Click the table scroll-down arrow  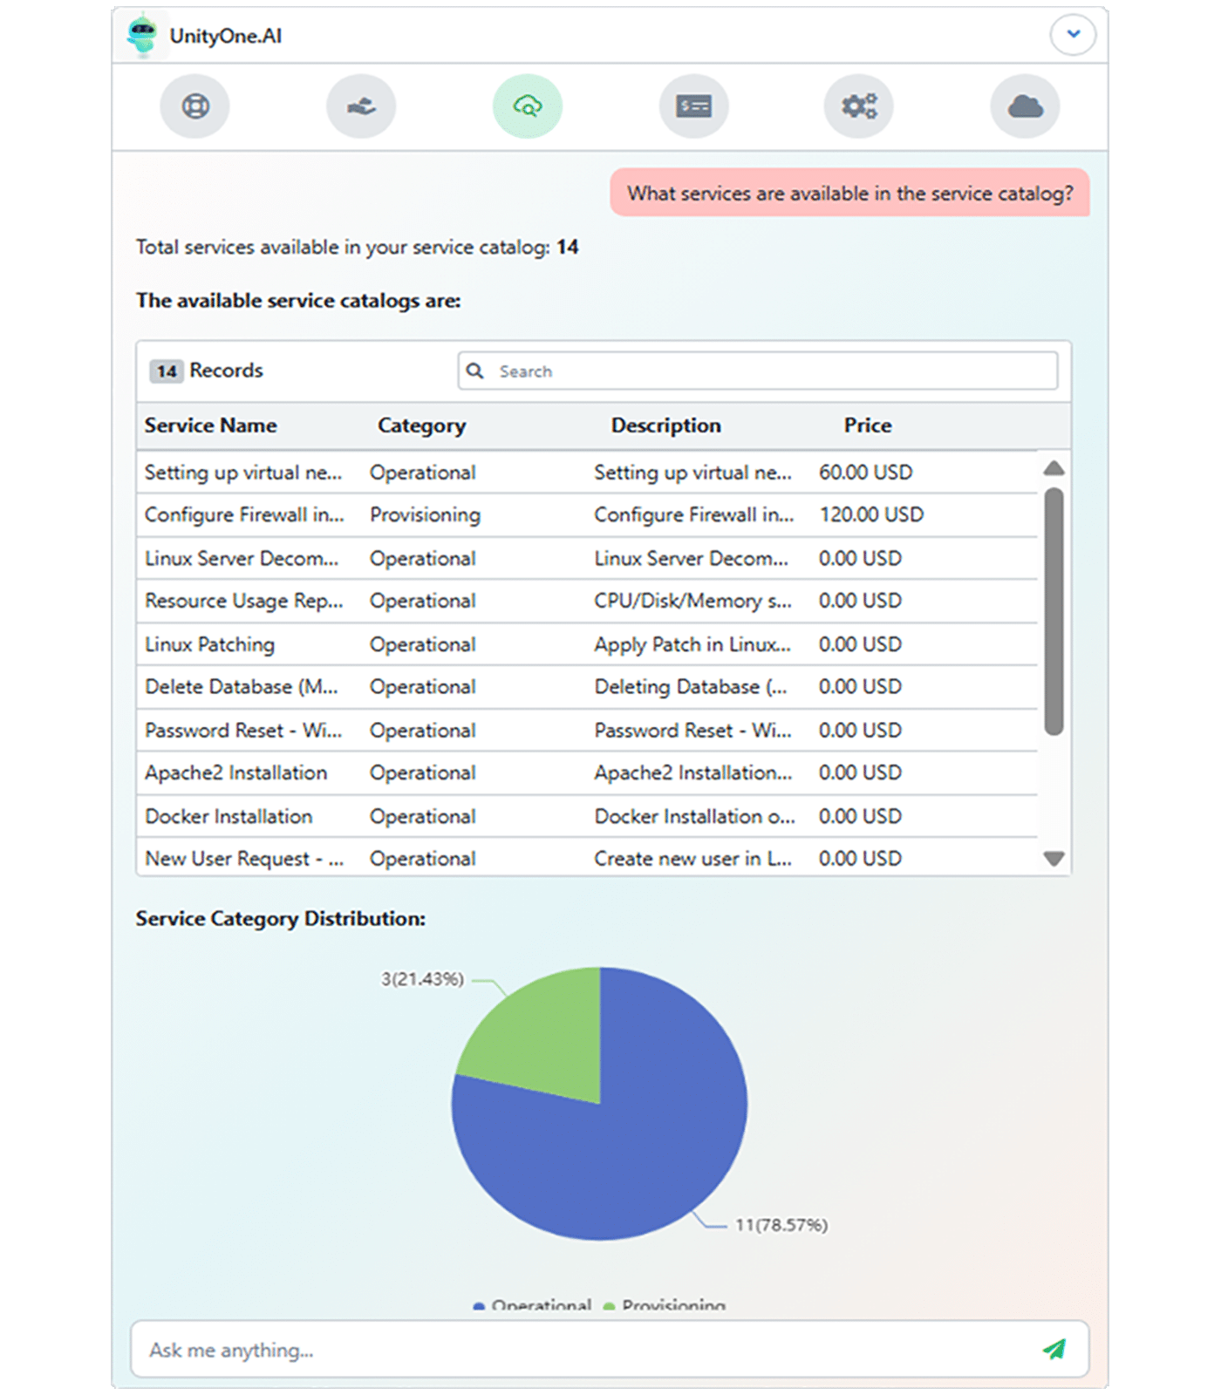[x=1054, y=859]
